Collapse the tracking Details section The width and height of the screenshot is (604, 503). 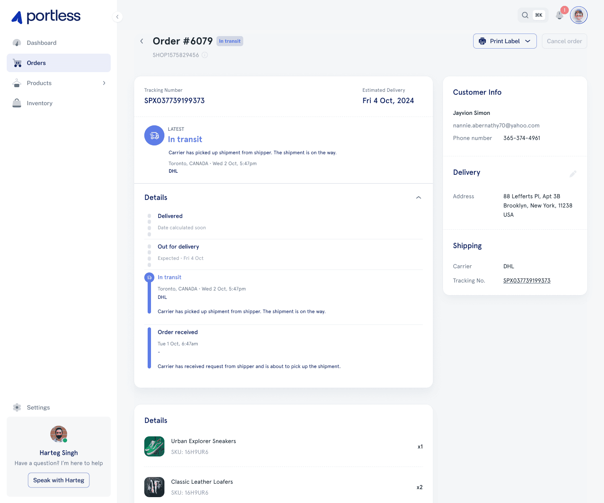(419, 197)
